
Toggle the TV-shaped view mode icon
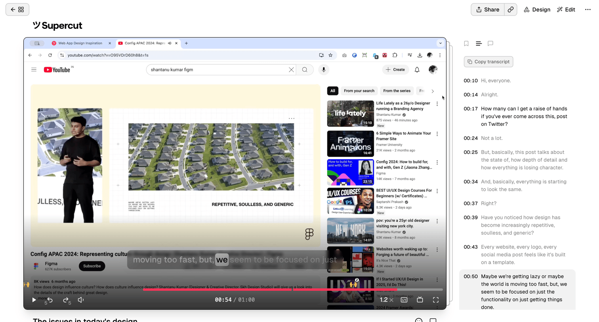click(420, 300)
